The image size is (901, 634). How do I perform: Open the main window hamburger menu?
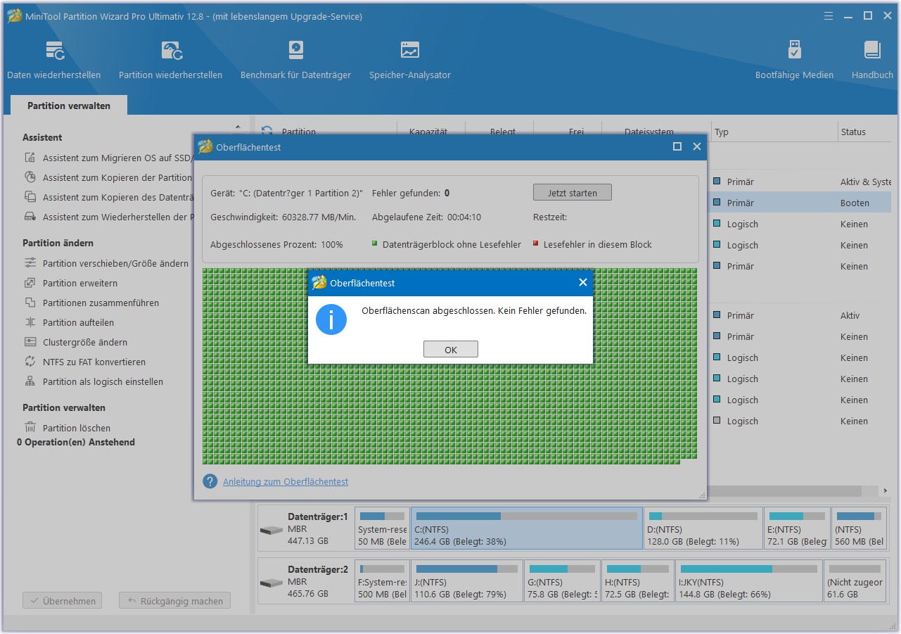coord(829,15)
